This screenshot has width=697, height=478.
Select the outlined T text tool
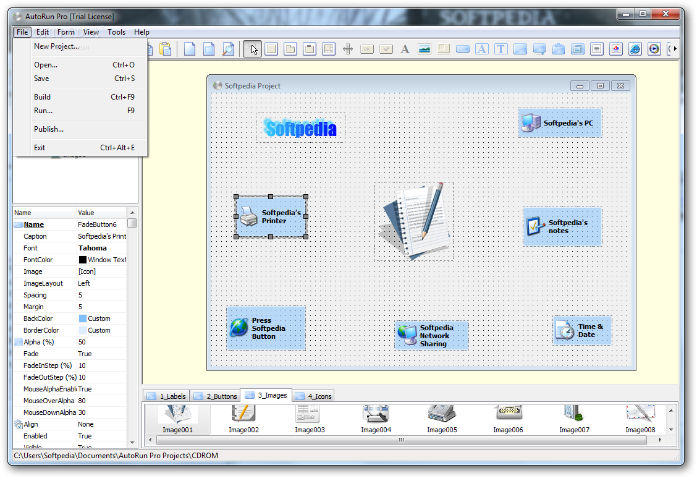pos(501,49)
